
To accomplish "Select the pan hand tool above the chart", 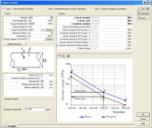I will [59, 56].
